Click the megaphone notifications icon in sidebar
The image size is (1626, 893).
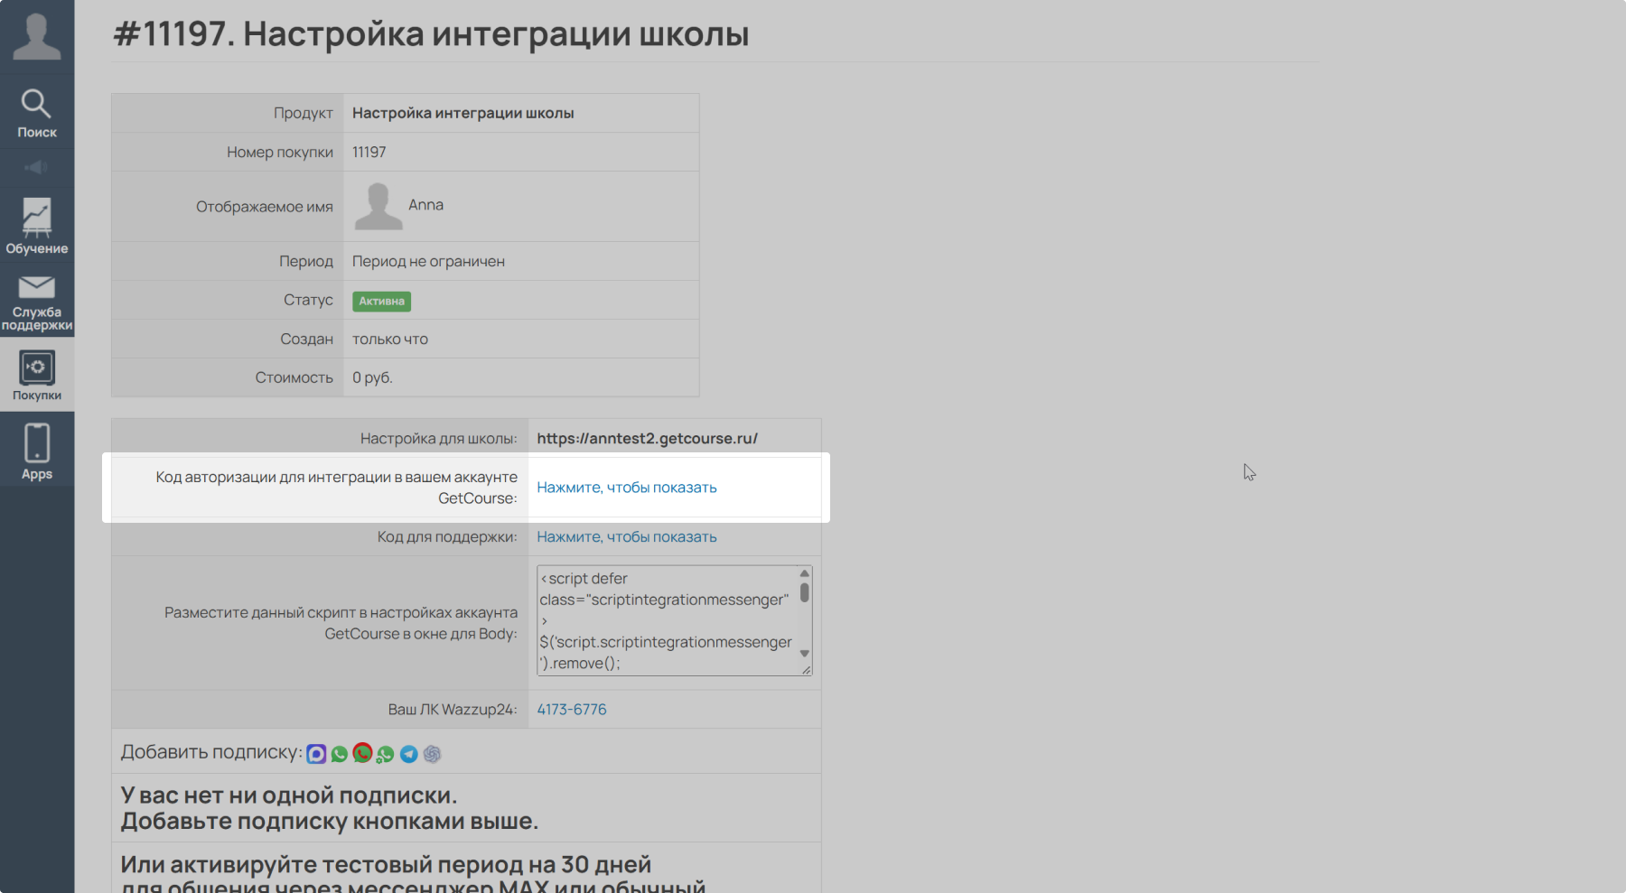tap(37, 168)
